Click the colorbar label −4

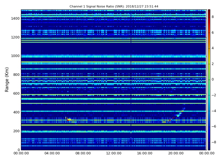[x=214, y=111]
